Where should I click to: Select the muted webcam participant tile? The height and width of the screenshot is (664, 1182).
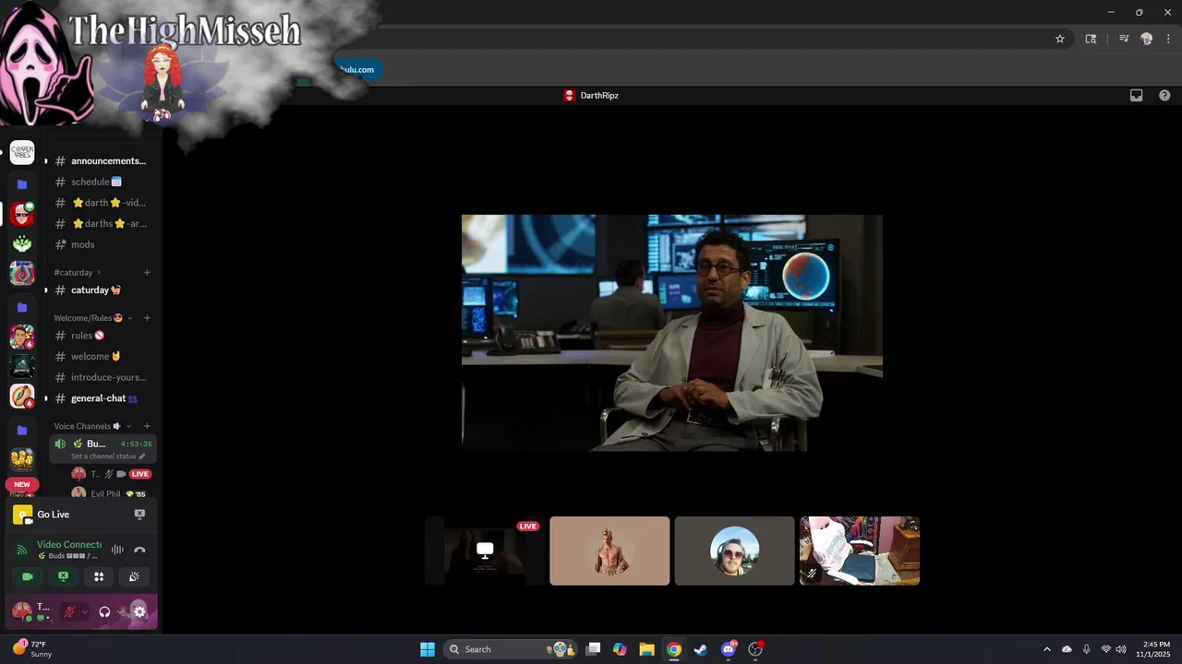point(860,551)
